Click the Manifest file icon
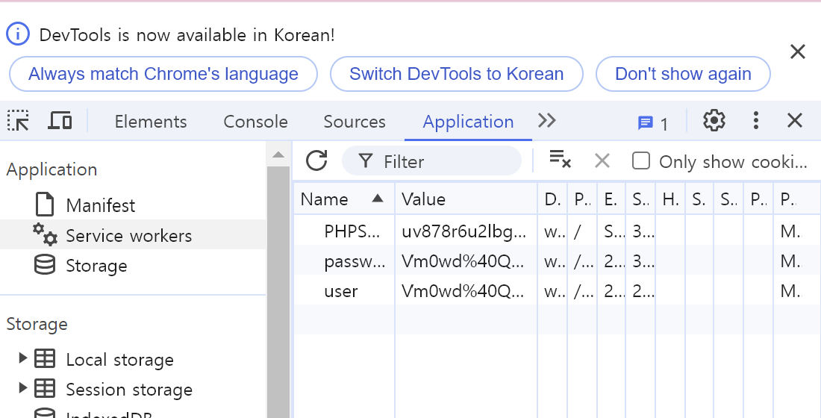Image resolution: width=821 pixels, height=418 pixels. (45, 205)
